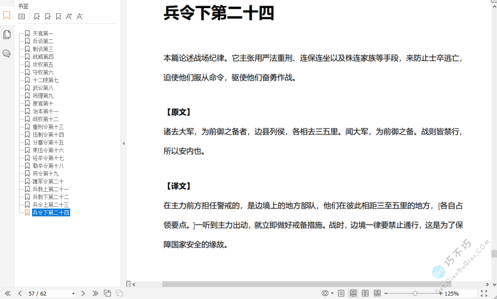Open the comments panel in the sidebar

(x=7, y=53)
